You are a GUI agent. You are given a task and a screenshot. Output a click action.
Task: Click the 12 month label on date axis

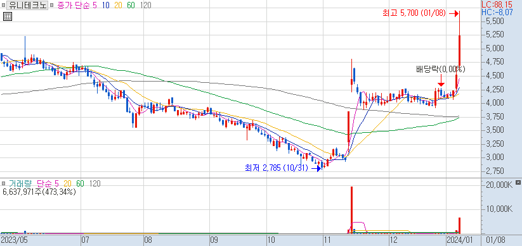coord(393,240)
